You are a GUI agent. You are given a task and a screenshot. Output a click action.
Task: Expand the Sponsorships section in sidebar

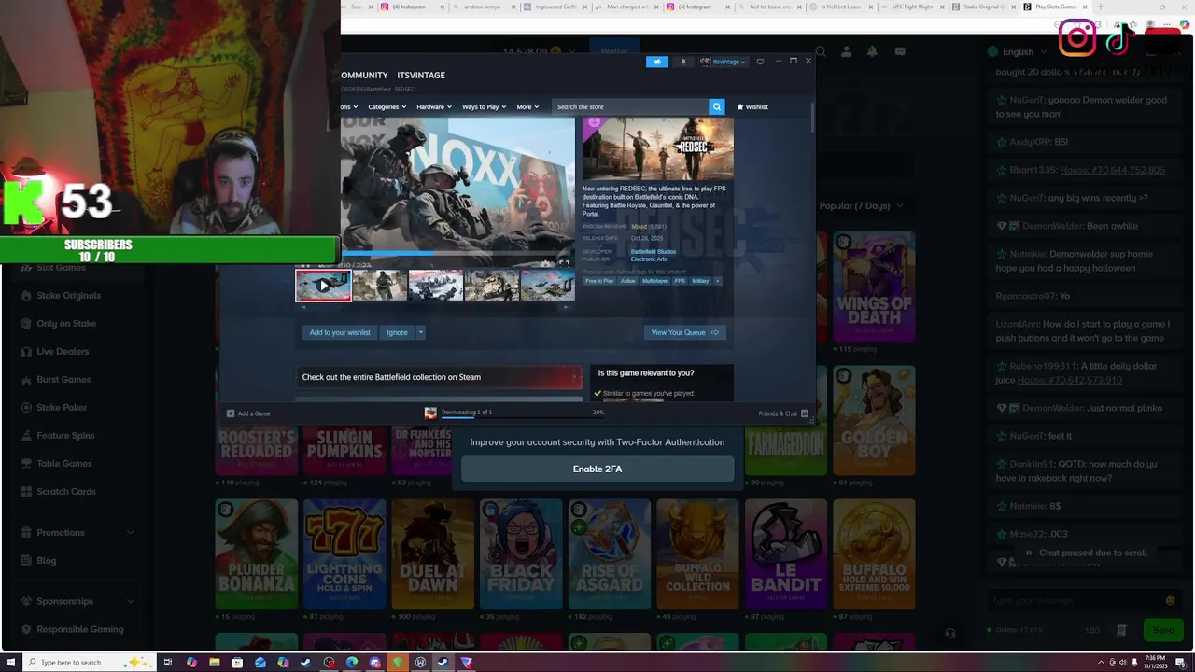point(78,602)
